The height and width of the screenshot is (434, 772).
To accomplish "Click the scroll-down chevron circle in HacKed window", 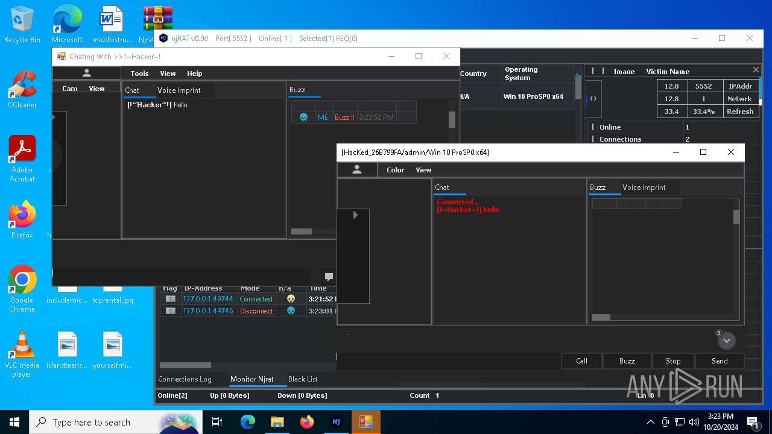I will (726, 341).
